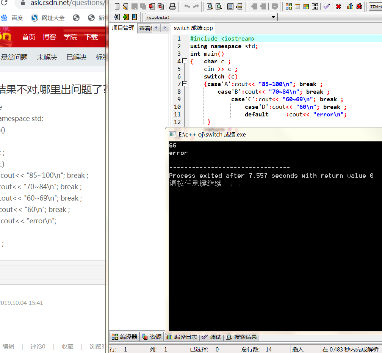Click the Redo arrow icon

tap(196, 6)
